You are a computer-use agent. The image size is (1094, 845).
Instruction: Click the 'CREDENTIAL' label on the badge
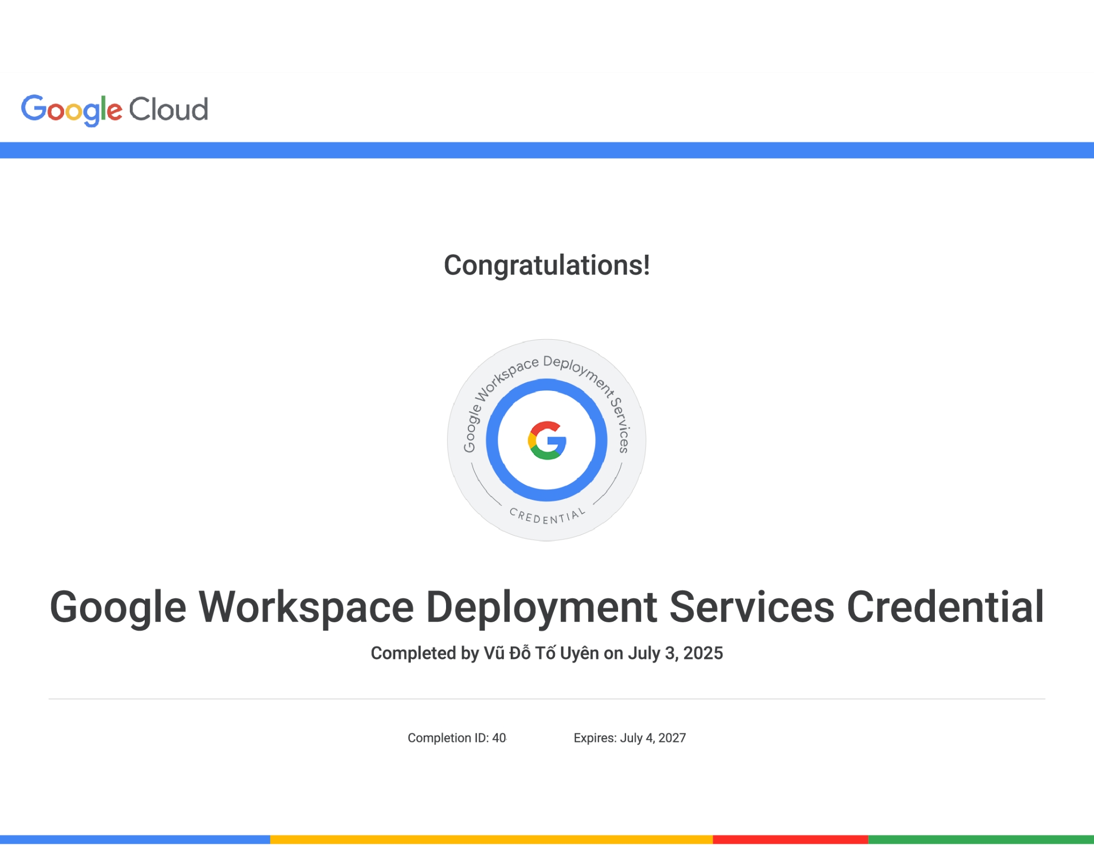(547, 517)
